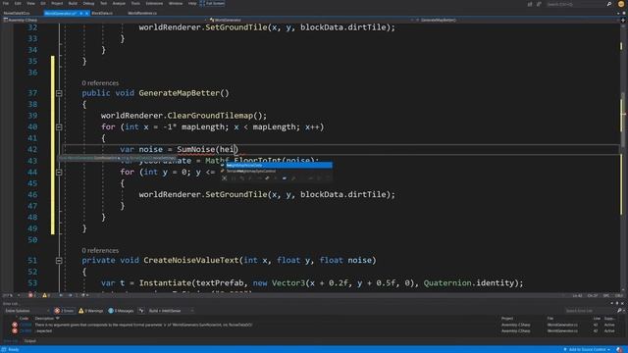Image resolution: width=628 pixels, height=353 pixels.
Task: Collapse the CreateNoiseValueText method at line 51
Action: pyautogui.click(x=59, y=261)
